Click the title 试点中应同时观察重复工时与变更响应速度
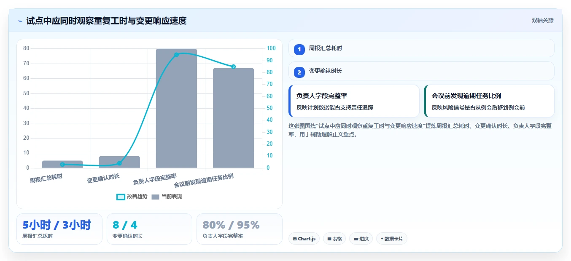 click(106, 21)
